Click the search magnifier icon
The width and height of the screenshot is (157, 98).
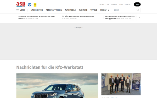[x=138, y=10]
